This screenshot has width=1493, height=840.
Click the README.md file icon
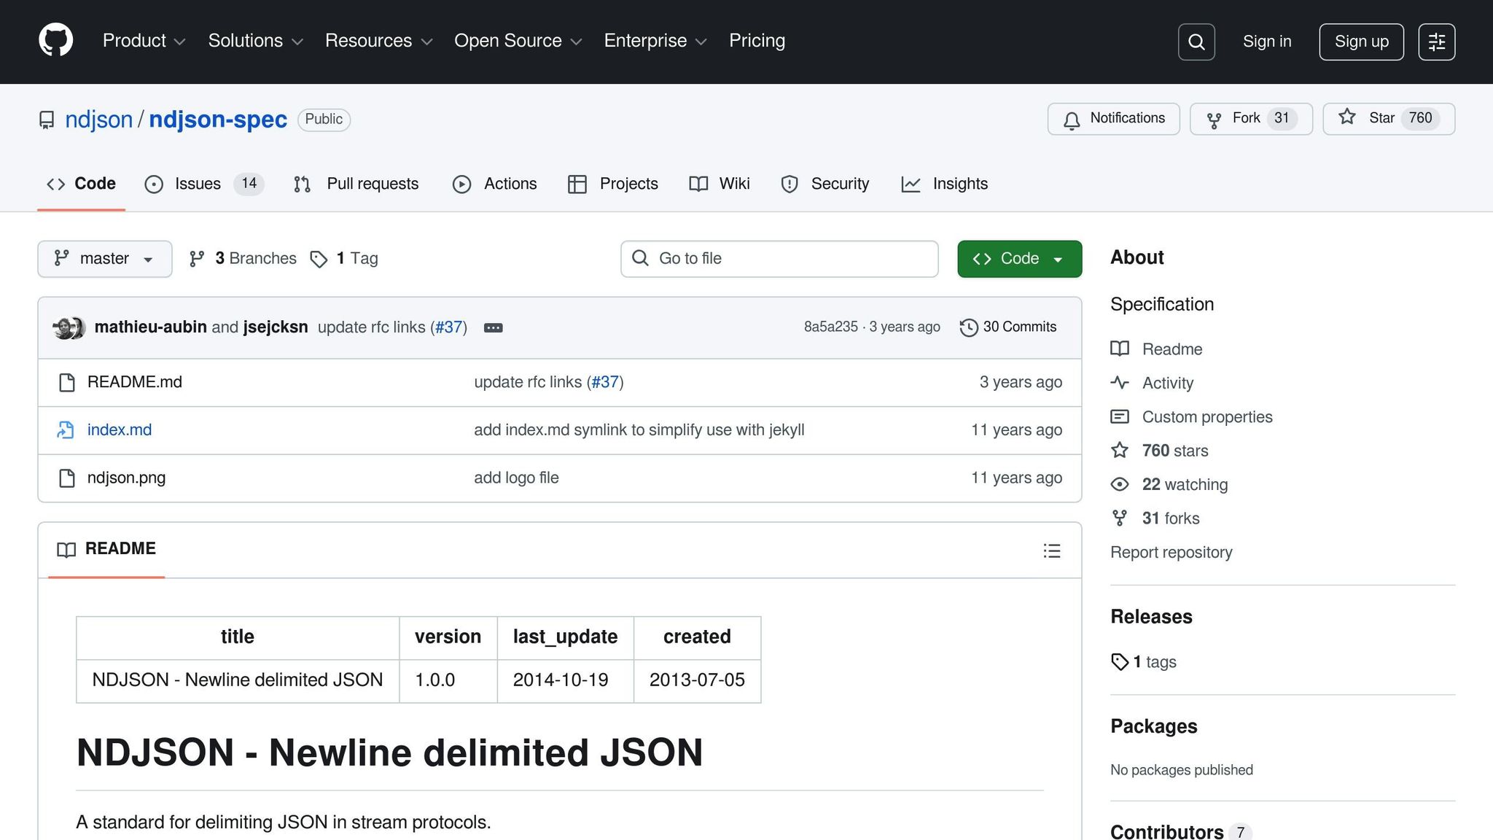[x=67, y=383]
